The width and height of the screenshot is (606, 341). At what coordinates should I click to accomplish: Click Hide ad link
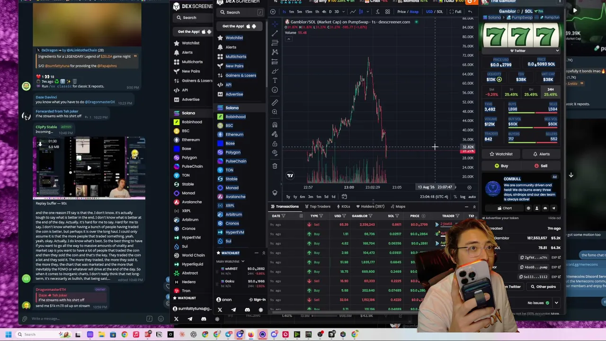coord(554,218)
